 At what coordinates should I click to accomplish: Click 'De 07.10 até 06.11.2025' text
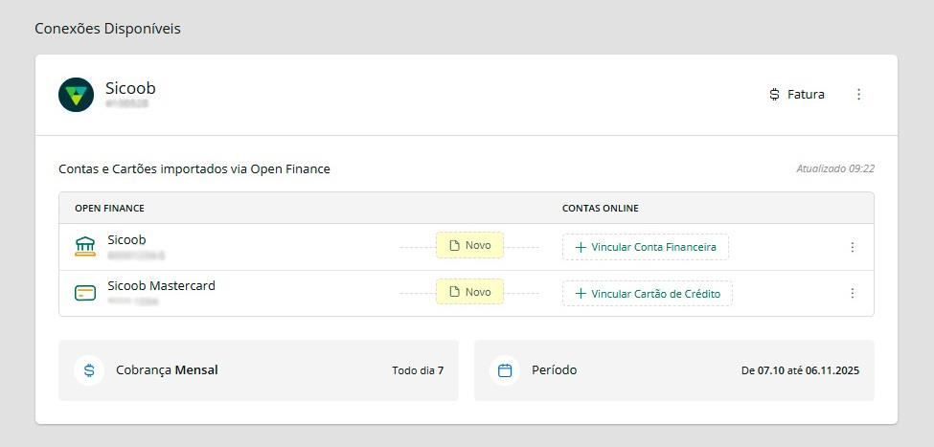tap(800, 370)
